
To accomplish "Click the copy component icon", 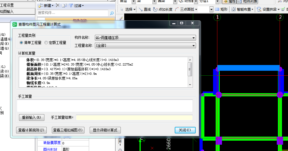I will pyautogui.click(x=64, y=5).
